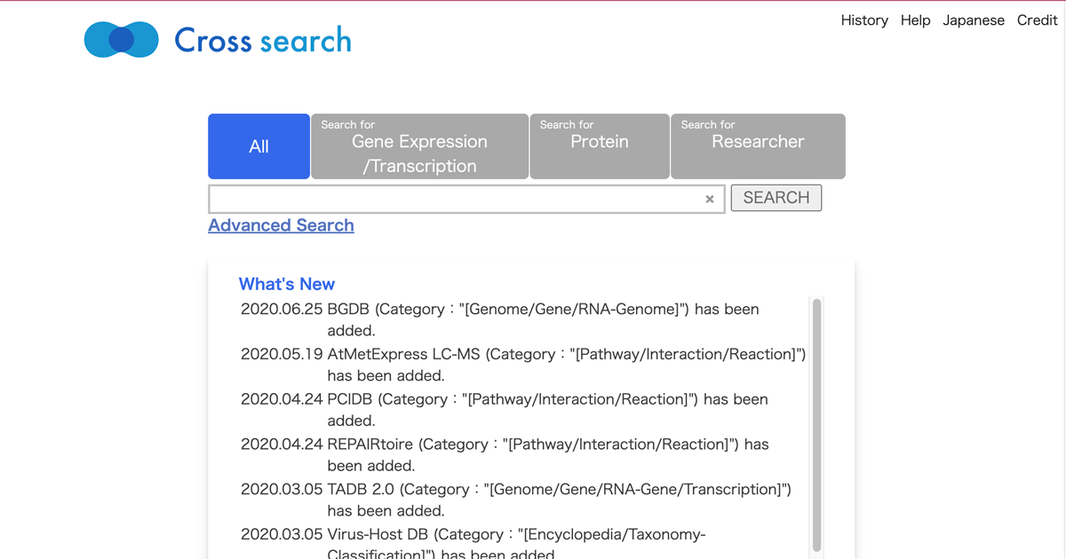Clear the search field with the x icon
Image resolution: width=1066 pixels, height=559 pixels.
[709, 200]
